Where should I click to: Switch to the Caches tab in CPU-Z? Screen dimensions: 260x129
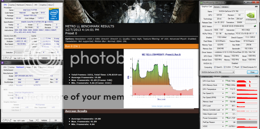pos(12,5)
